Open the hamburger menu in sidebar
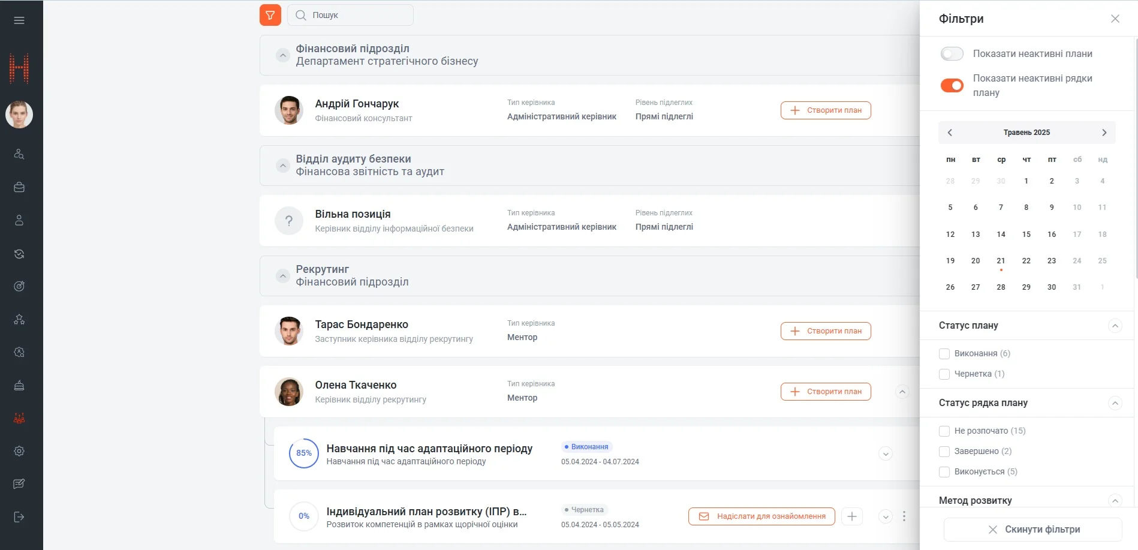This screenshot has height=550, width=1138. 19,20
